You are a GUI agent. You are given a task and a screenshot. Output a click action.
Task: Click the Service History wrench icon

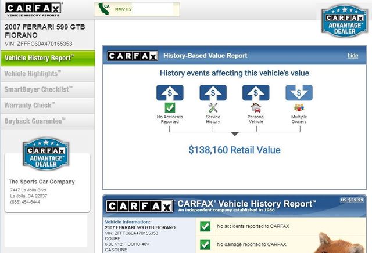[x=213, y=107]
